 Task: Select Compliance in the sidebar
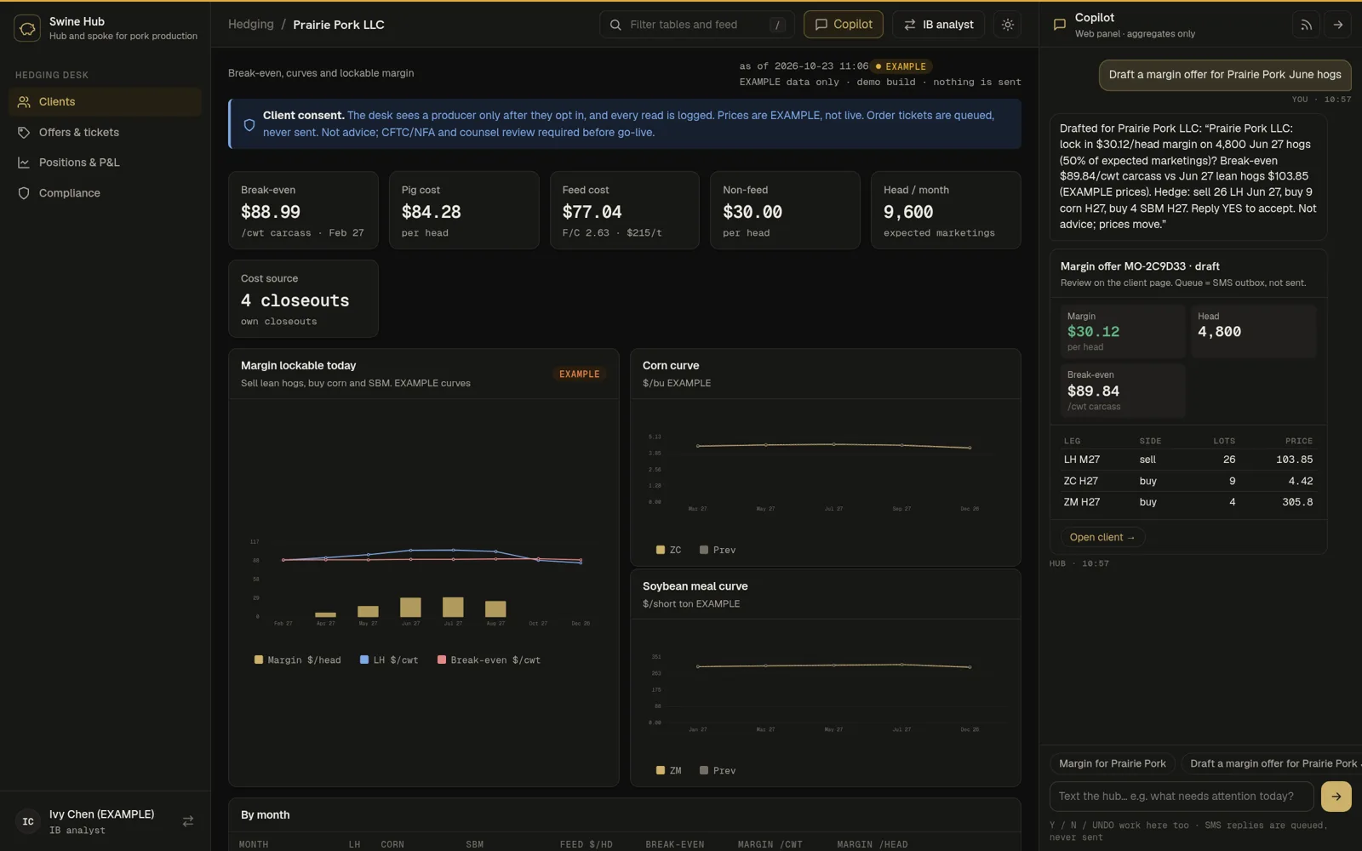105,193
